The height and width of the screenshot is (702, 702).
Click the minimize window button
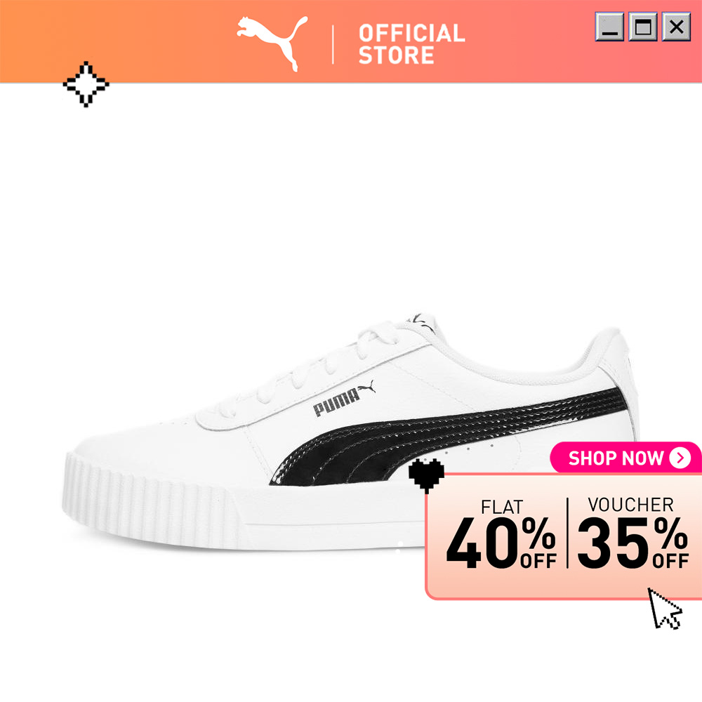pos(609,27)
